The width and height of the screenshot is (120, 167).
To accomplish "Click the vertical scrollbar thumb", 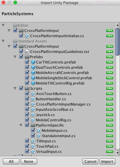I will [118, 42].
